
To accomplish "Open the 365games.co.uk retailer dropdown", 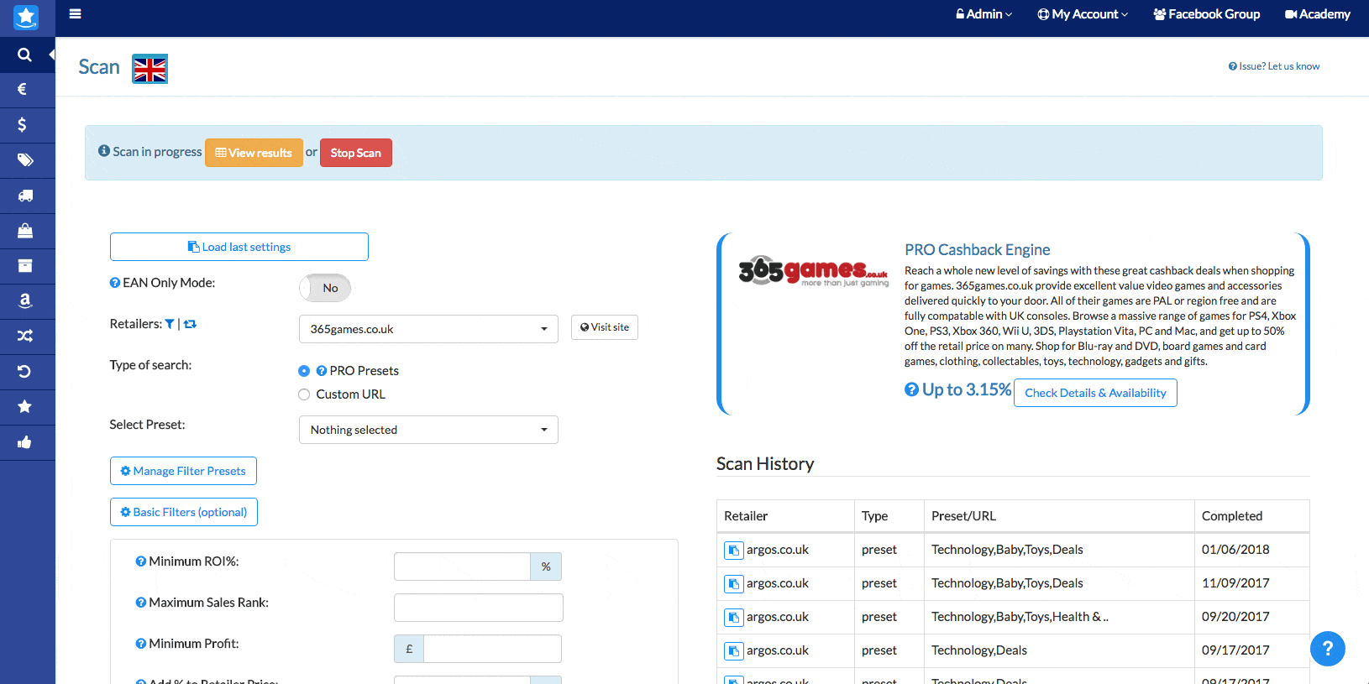I will tap(428, 329).
